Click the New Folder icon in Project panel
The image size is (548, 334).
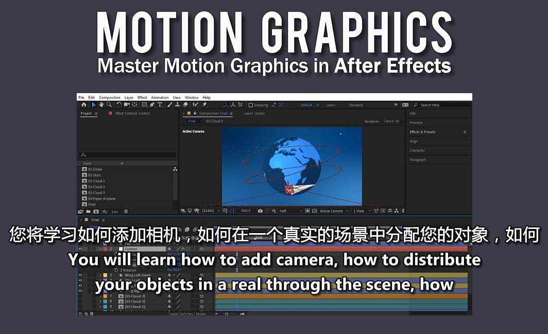point(88,212)
